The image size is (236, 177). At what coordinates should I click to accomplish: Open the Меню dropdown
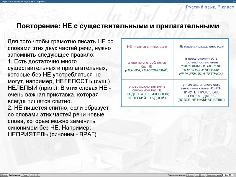[4, 175]
